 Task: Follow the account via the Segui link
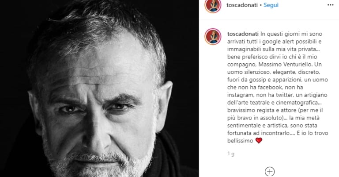click(x=271, y=5)
